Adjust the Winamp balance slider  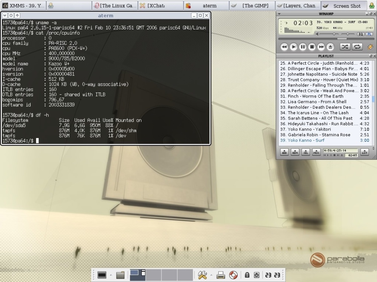[348, 34]
